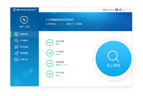143x96 pixels.
Task: Open the main menu hamburger icon
Action: coord(124,10)
